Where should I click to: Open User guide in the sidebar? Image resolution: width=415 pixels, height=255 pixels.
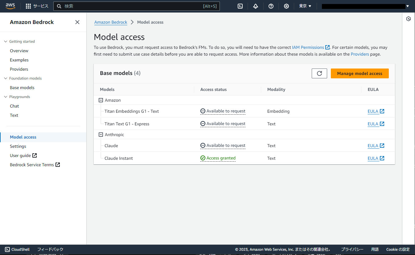point(20,155)
